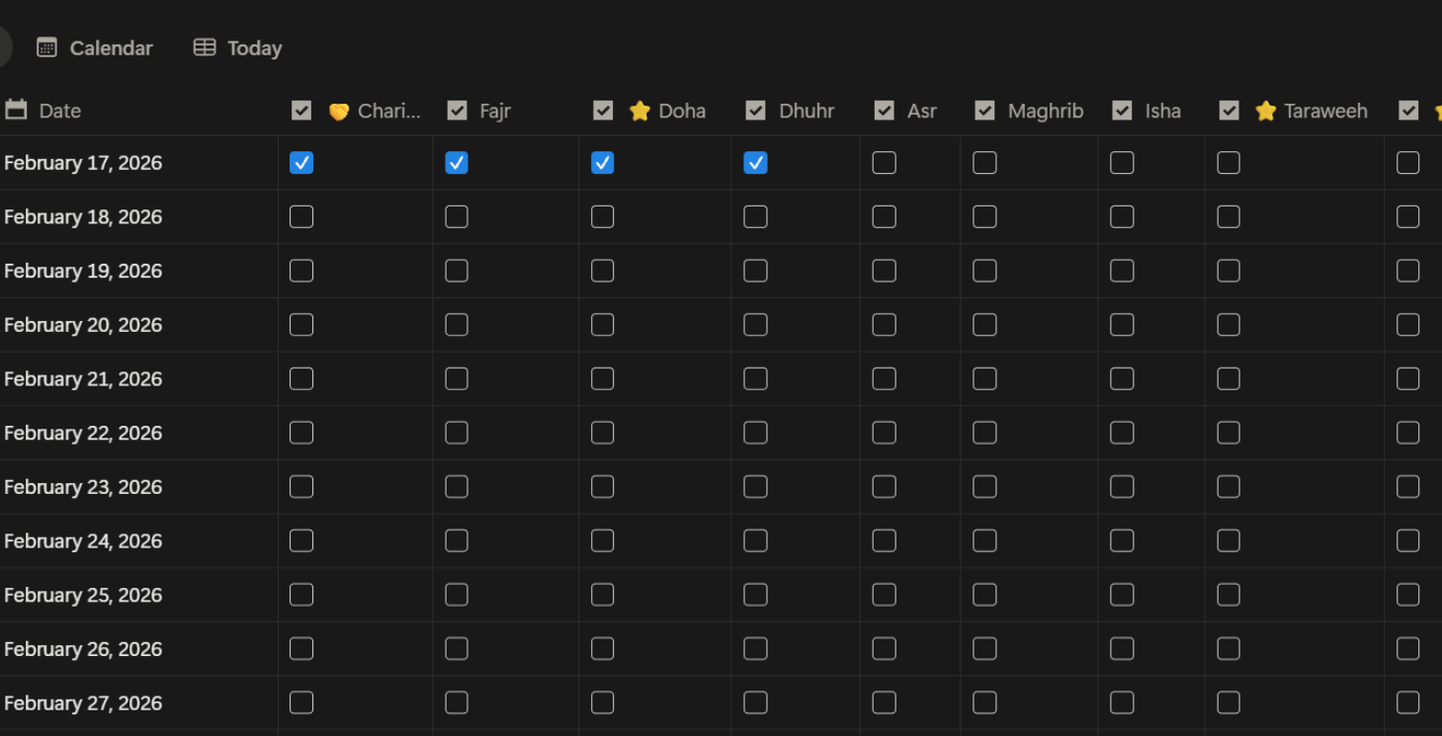Open the Date column header options
This screenshot has height=736, width=1442.
pos(60,111)
